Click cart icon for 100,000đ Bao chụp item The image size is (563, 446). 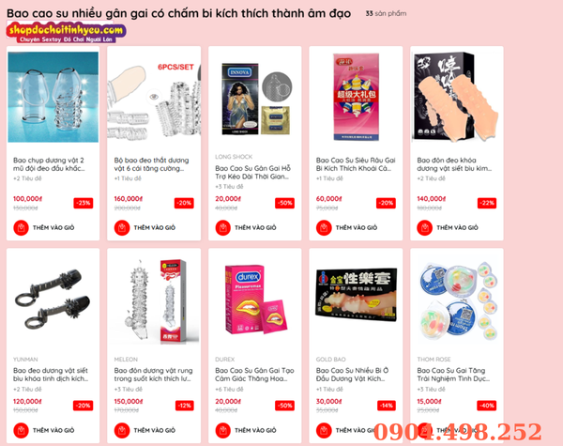pos(21,227)
